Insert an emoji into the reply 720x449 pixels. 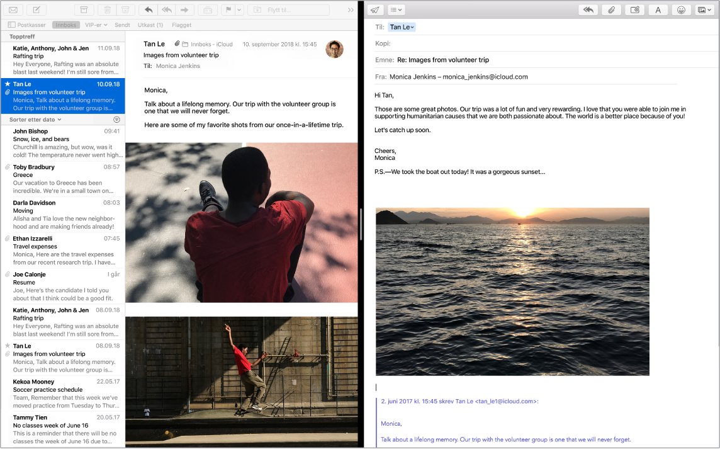click(680, 9)
